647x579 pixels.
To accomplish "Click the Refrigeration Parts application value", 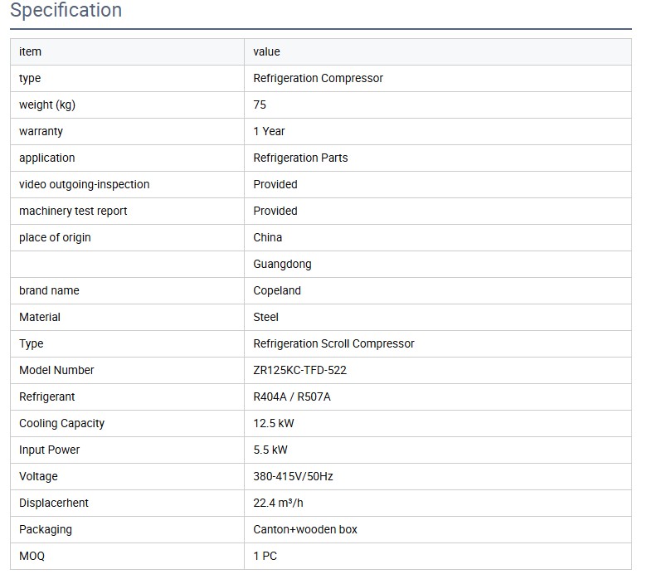I will 300,158.
